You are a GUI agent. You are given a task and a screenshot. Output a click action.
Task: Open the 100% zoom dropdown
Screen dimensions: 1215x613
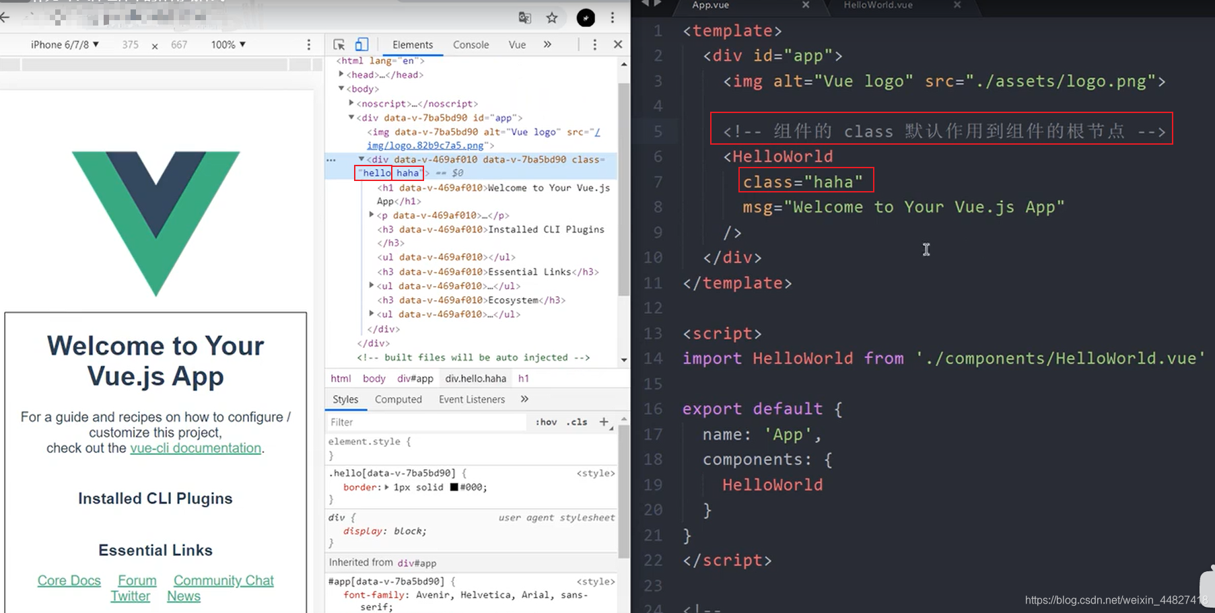click(x=228, y=44)
